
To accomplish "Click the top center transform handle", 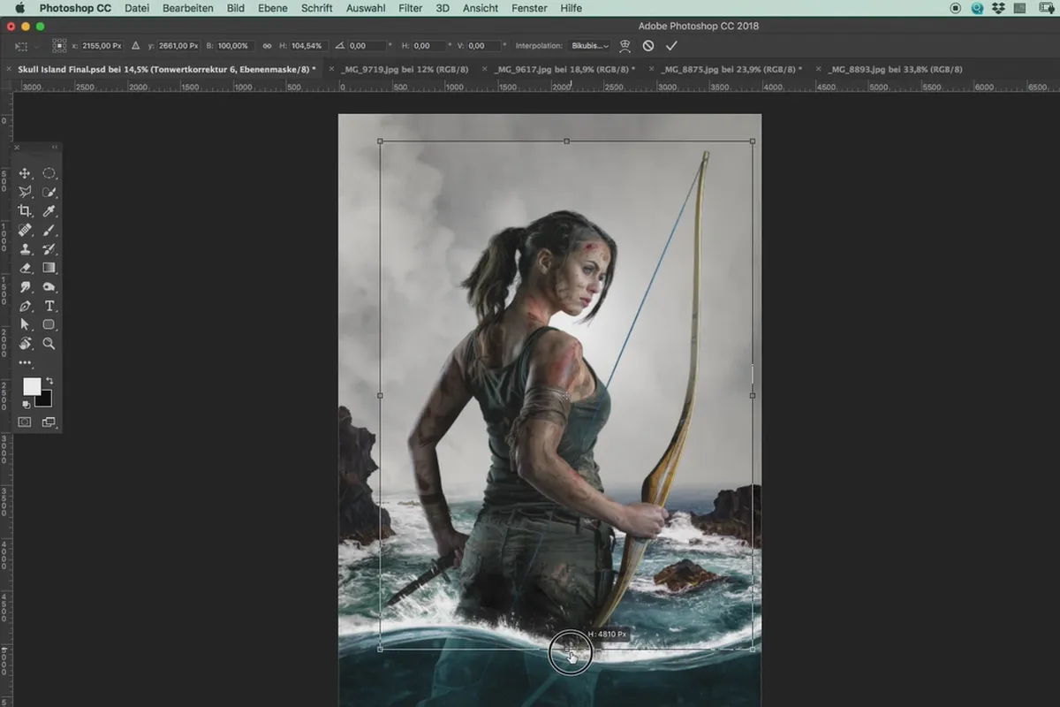I will (x=566, y=141).
